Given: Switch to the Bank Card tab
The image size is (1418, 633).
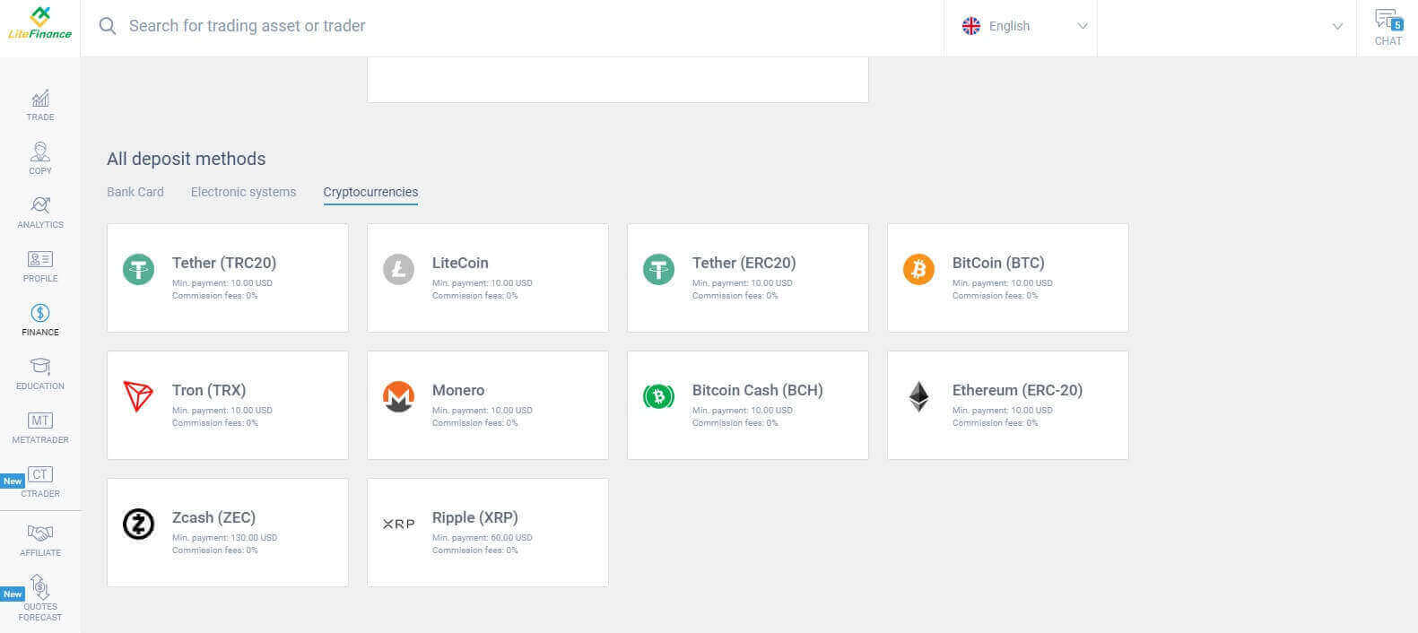Looking at the screenshot, I should point(135,192).
